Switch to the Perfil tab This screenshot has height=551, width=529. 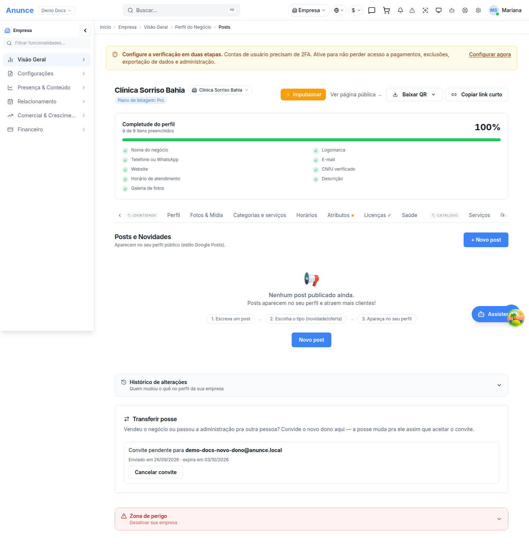173,215
